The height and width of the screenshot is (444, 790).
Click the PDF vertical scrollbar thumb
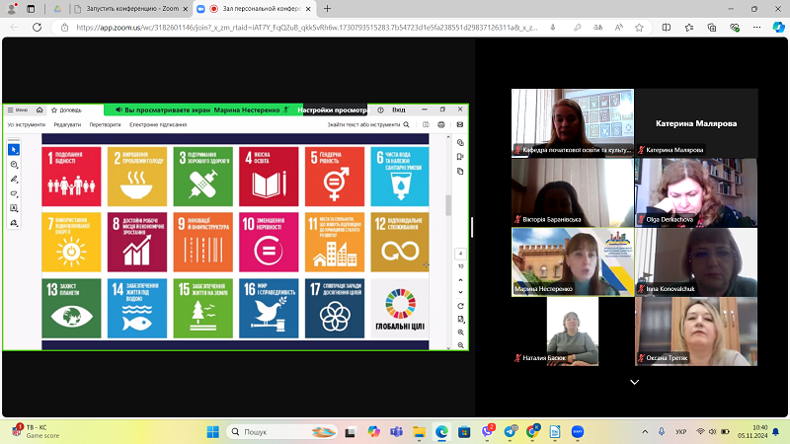click(x=448, y=205)
